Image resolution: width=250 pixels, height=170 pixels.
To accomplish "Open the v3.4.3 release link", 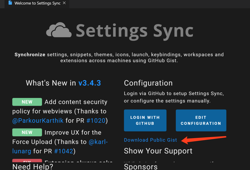I will pos(89,83).
